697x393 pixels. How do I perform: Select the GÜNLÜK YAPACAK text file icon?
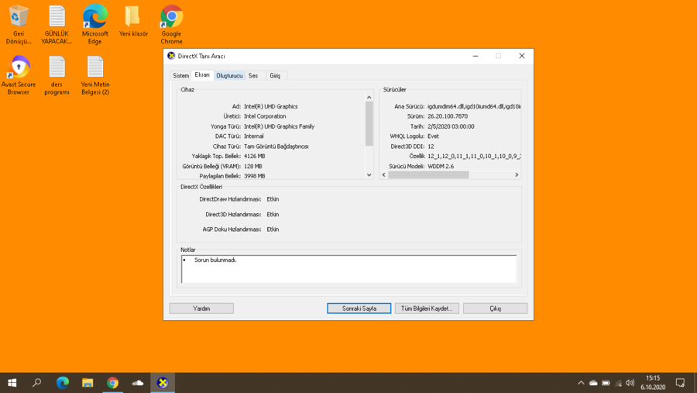pyautogui.click(x=57, y=25)
